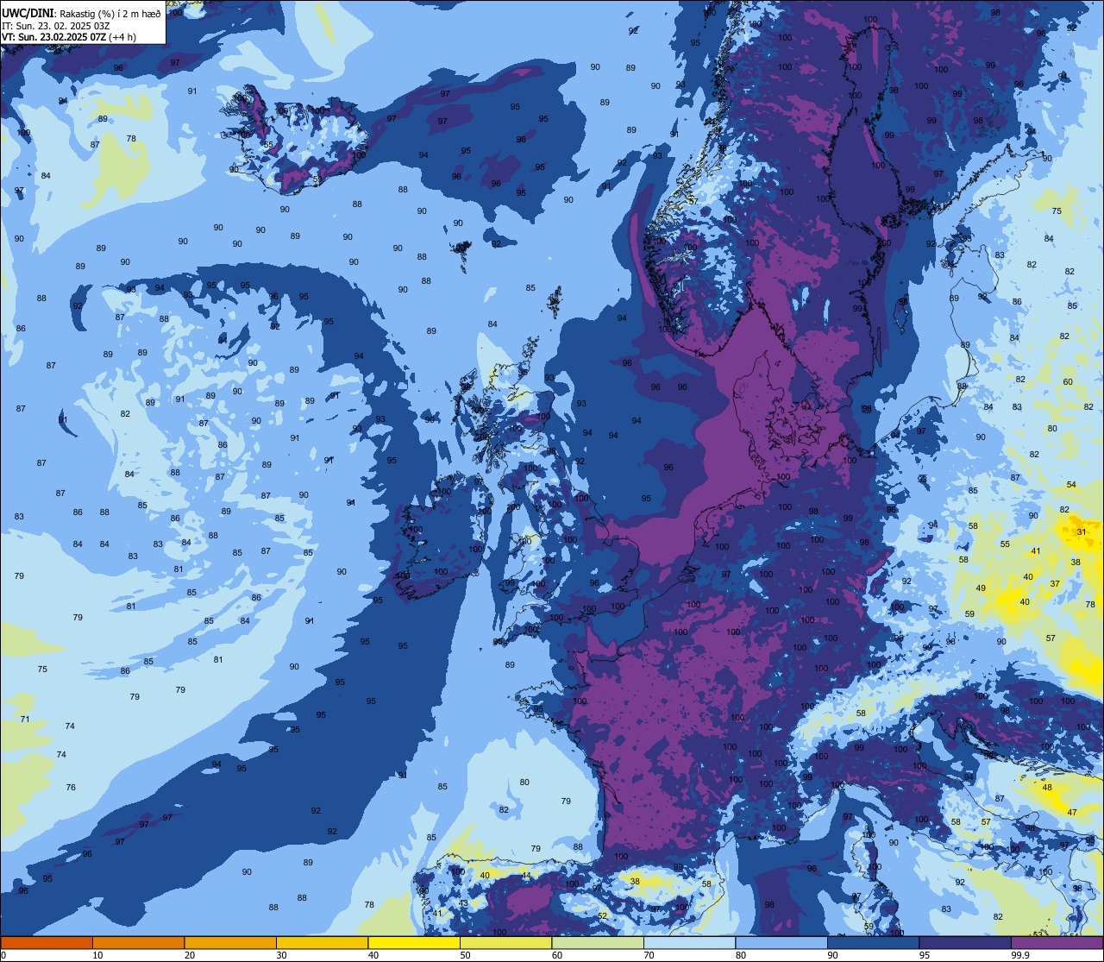Viewport: 1104px width, 962px height.
Task: Click the 70–80 pale blue legend segment
Action: pos(689,942)
